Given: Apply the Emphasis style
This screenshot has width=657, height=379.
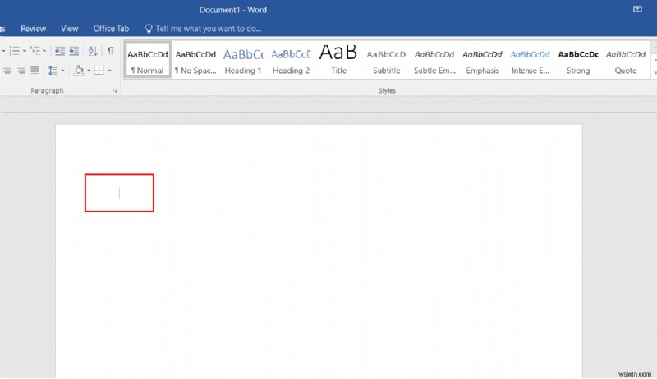Looking at the screenshot, I should (482, 60).
